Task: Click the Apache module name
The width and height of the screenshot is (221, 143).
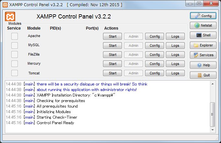Action: 34,36
